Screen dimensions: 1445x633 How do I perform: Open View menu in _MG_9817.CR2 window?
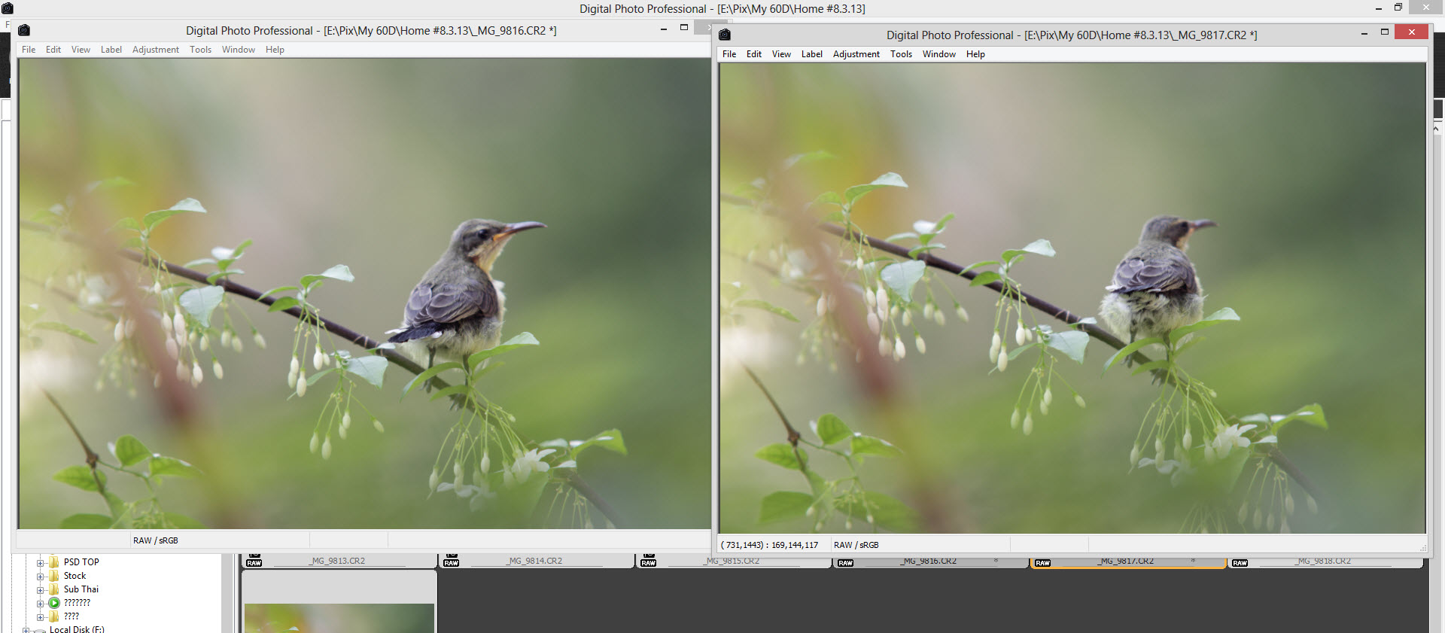point(781,54)
